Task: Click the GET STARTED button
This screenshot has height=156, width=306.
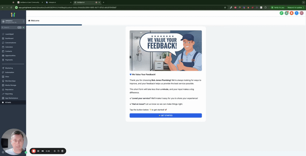Action: 166,116
